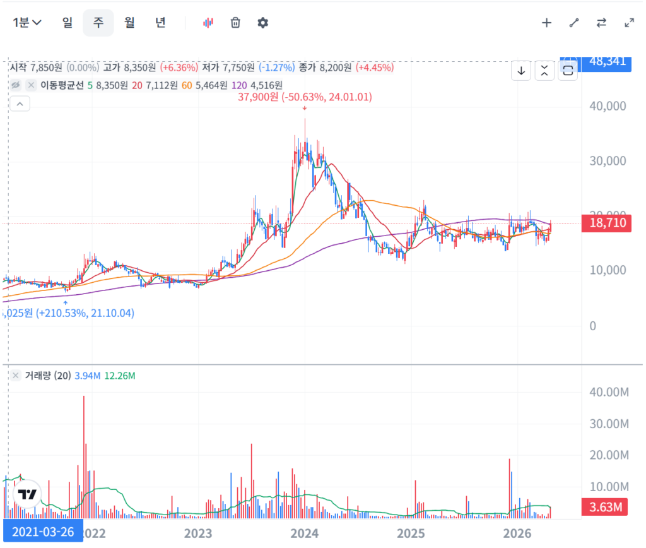Click the 2026 year axis label
Viewport: 646px width, 548px height.
click(x=517, y=533)
